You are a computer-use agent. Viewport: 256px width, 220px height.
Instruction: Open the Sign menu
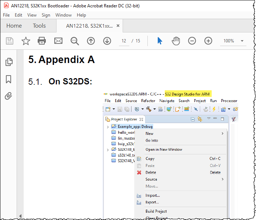[x=46, y=15]
